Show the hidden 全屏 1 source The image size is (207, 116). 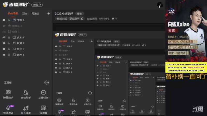[4, 32]
